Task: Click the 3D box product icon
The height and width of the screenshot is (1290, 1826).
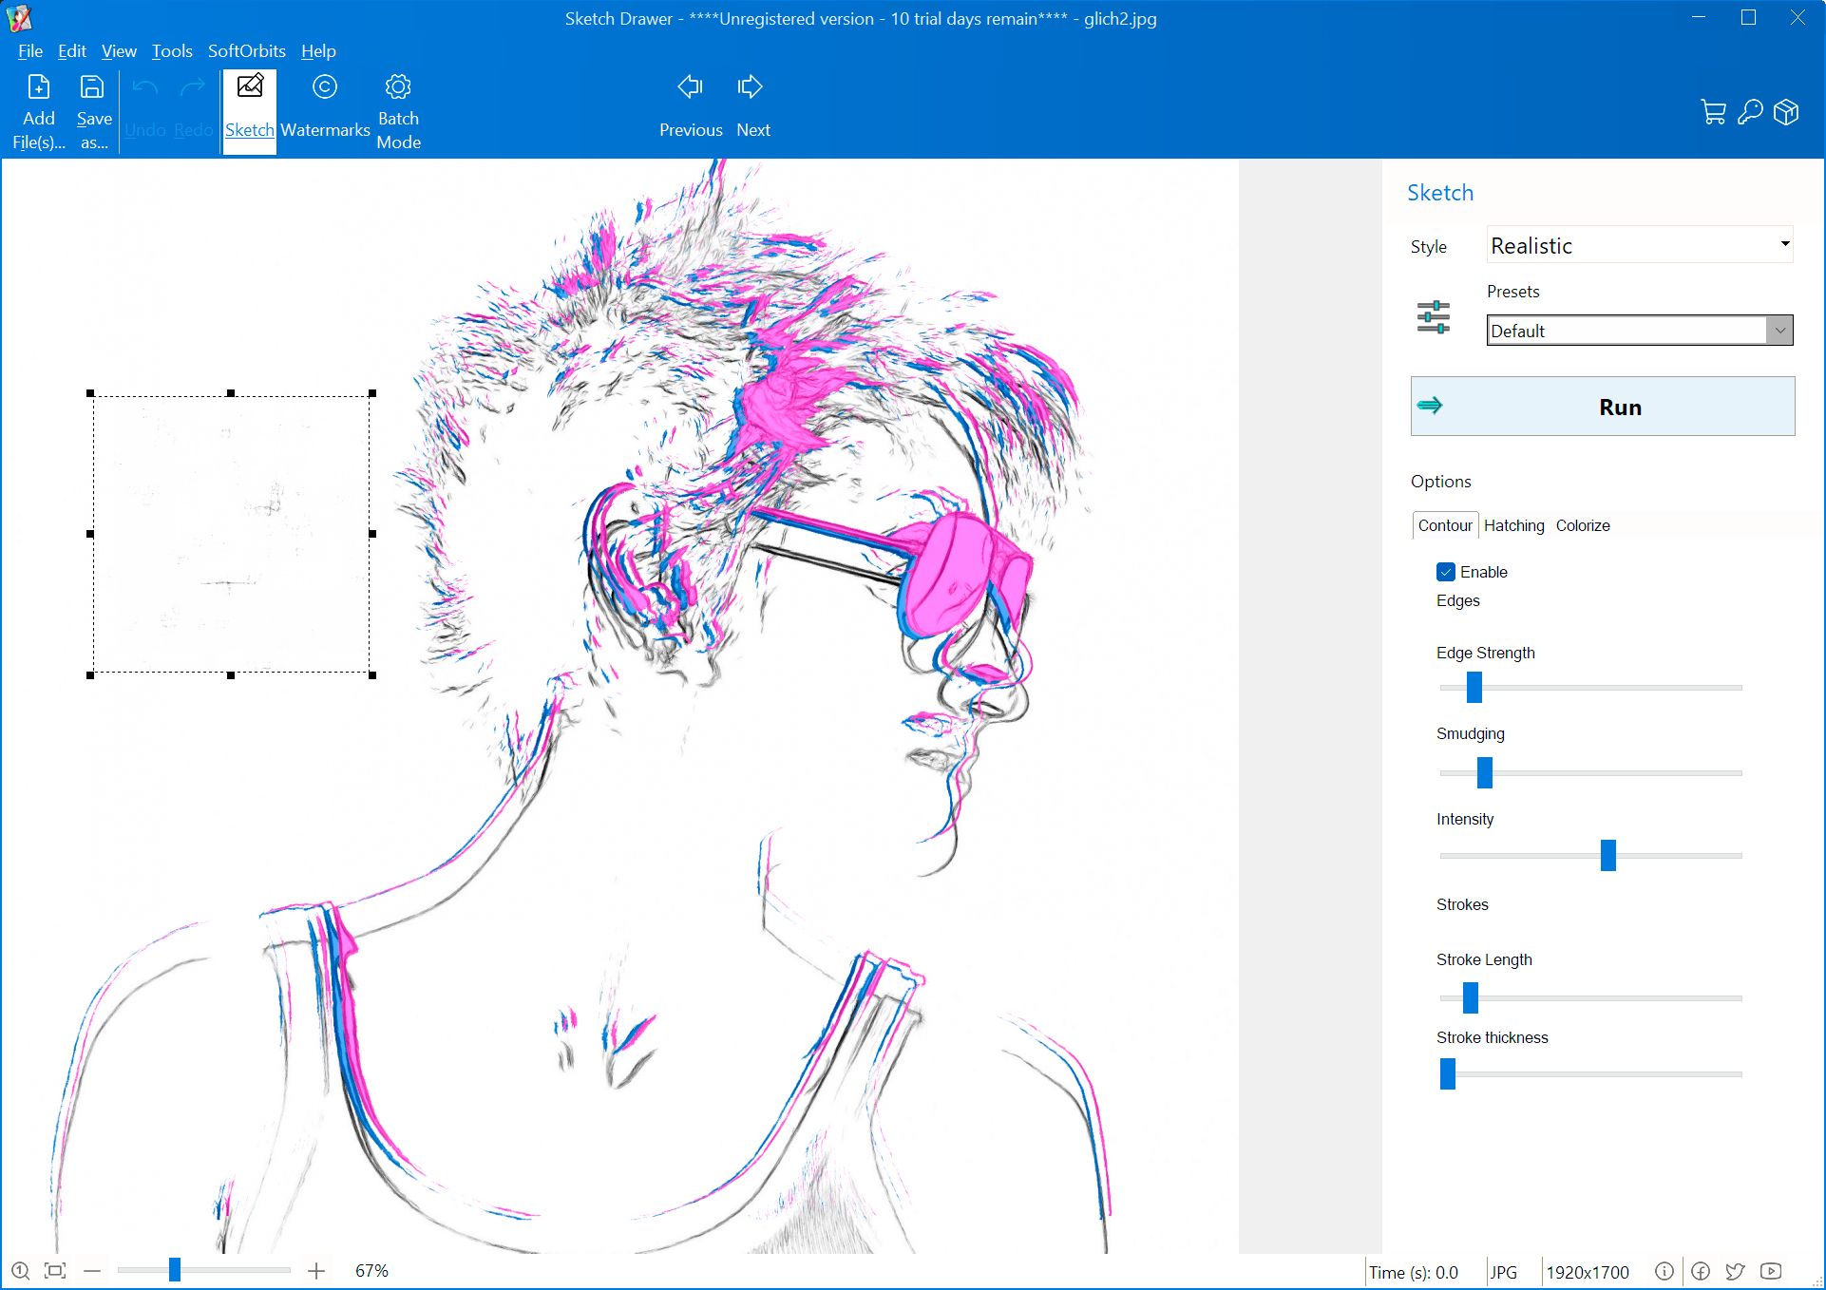Action: [x=1787, y=113]
